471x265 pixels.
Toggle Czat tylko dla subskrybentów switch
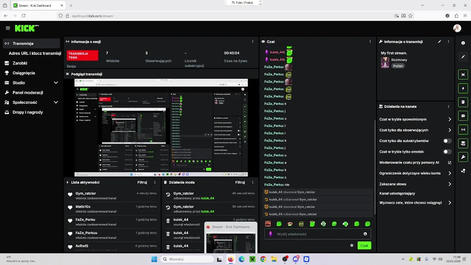click(x=447, y=141)
